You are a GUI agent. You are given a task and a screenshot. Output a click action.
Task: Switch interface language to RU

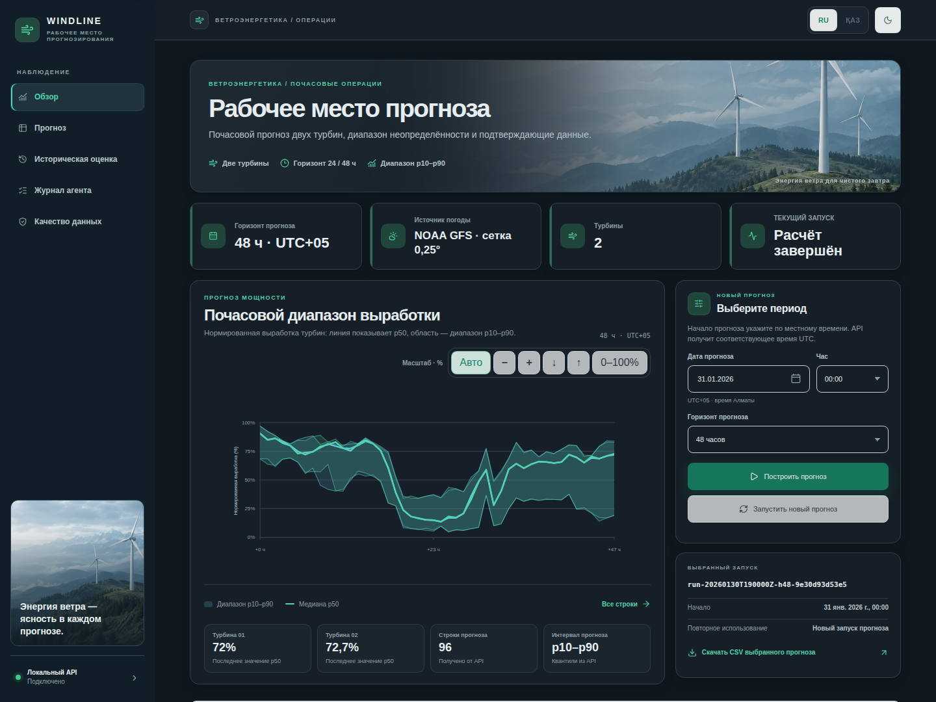(x=824, y=20)
